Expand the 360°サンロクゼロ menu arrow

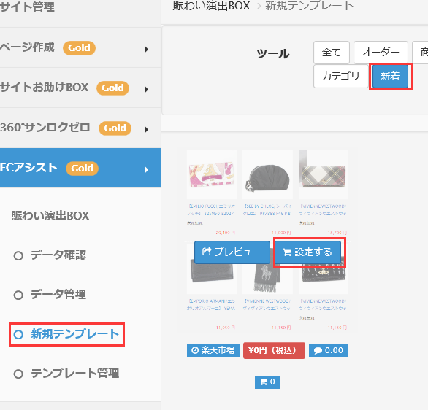[146, 129]
